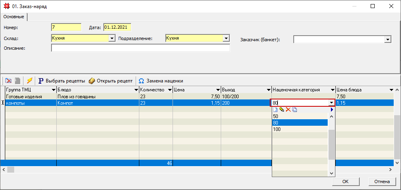Click the gray document icon in grid toolbar

click(x=17, y=81)
